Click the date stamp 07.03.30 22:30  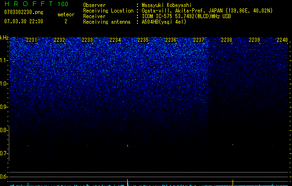[24, 21]
